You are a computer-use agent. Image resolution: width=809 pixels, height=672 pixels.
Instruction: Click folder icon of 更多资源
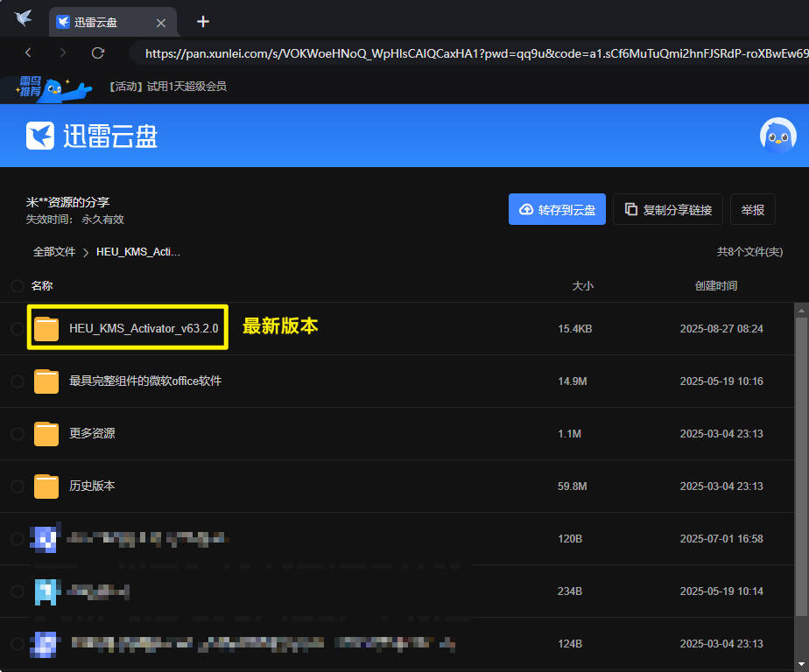click(x=46, y=434)
